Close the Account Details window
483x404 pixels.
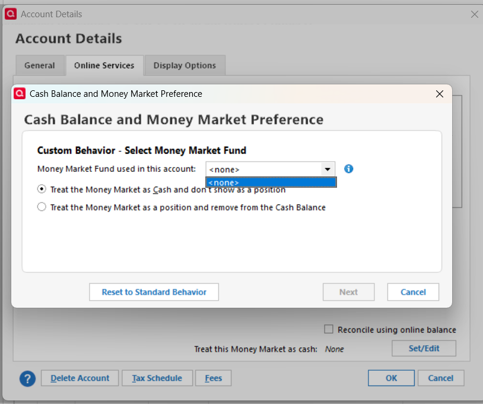coord(474,14)
